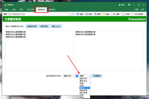Choose 日语 in the language list
The height and width of the screenshot is (99, 149).
[x=85, y=95]
